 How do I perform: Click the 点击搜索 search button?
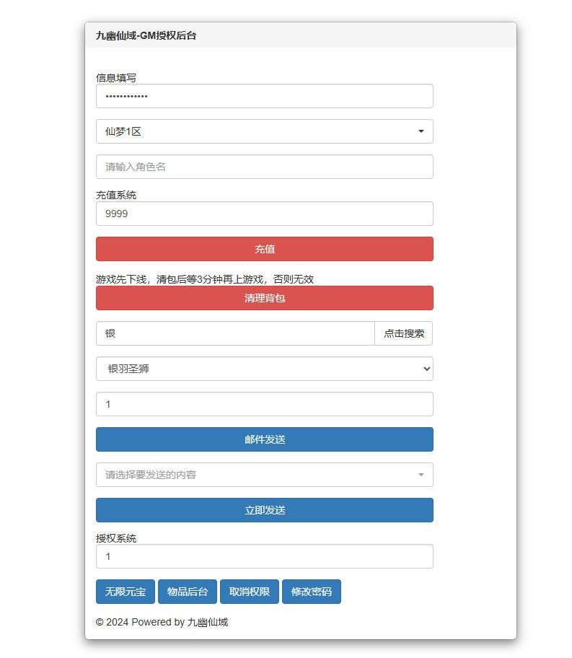click(x=403, y=333)
